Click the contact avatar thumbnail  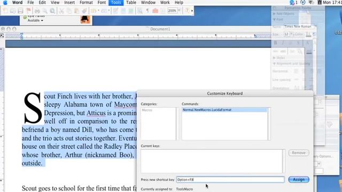(x=85, y=19)
